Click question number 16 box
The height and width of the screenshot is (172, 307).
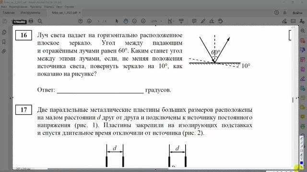pyautogui.click(x=24, y=35)
